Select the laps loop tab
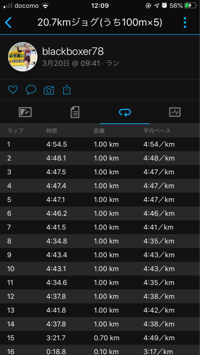Image resolution: width=200 pixels, height=355 pixels. pyautogui.click(x=125, y=112)
